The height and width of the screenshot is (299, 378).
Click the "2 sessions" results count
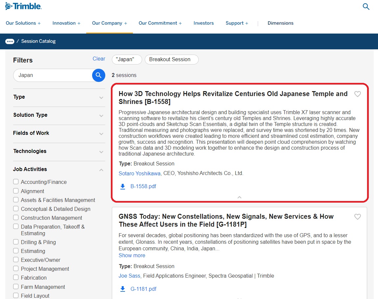point(124,75)
